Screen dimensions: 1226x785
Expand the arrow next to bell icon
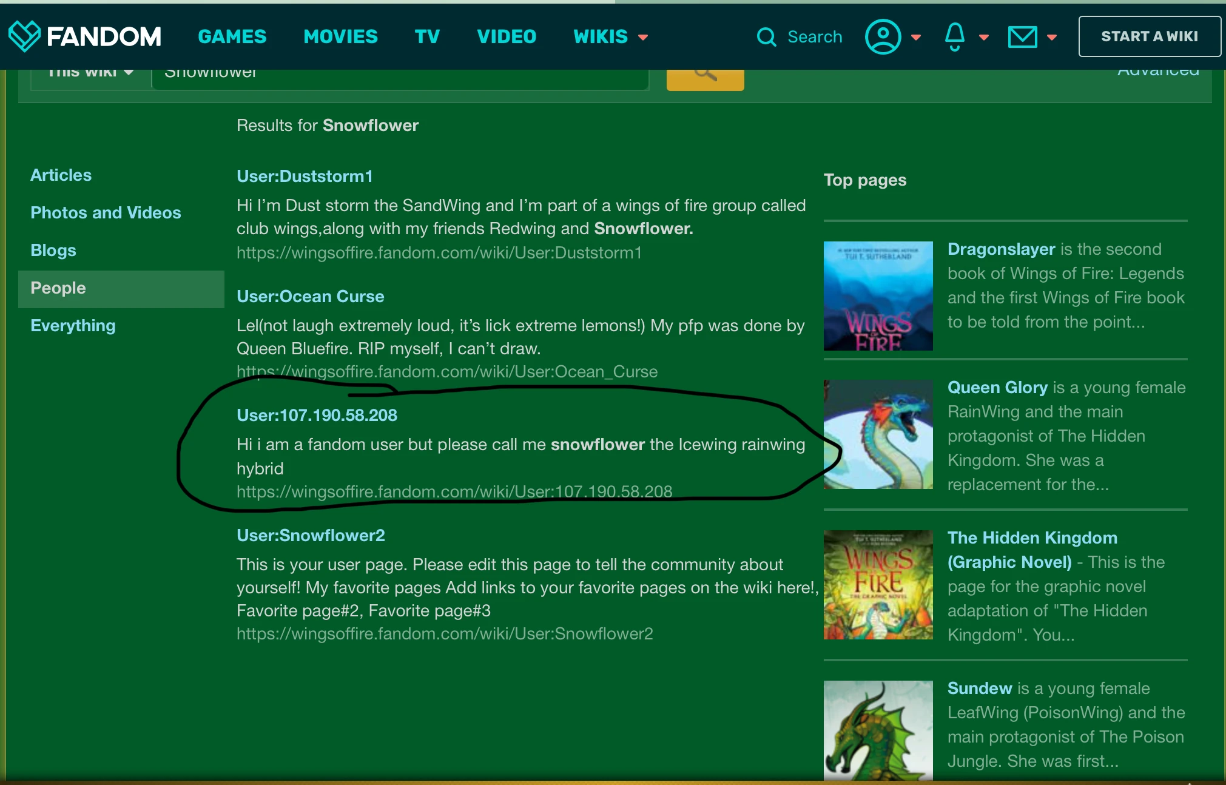click(984, 38)
